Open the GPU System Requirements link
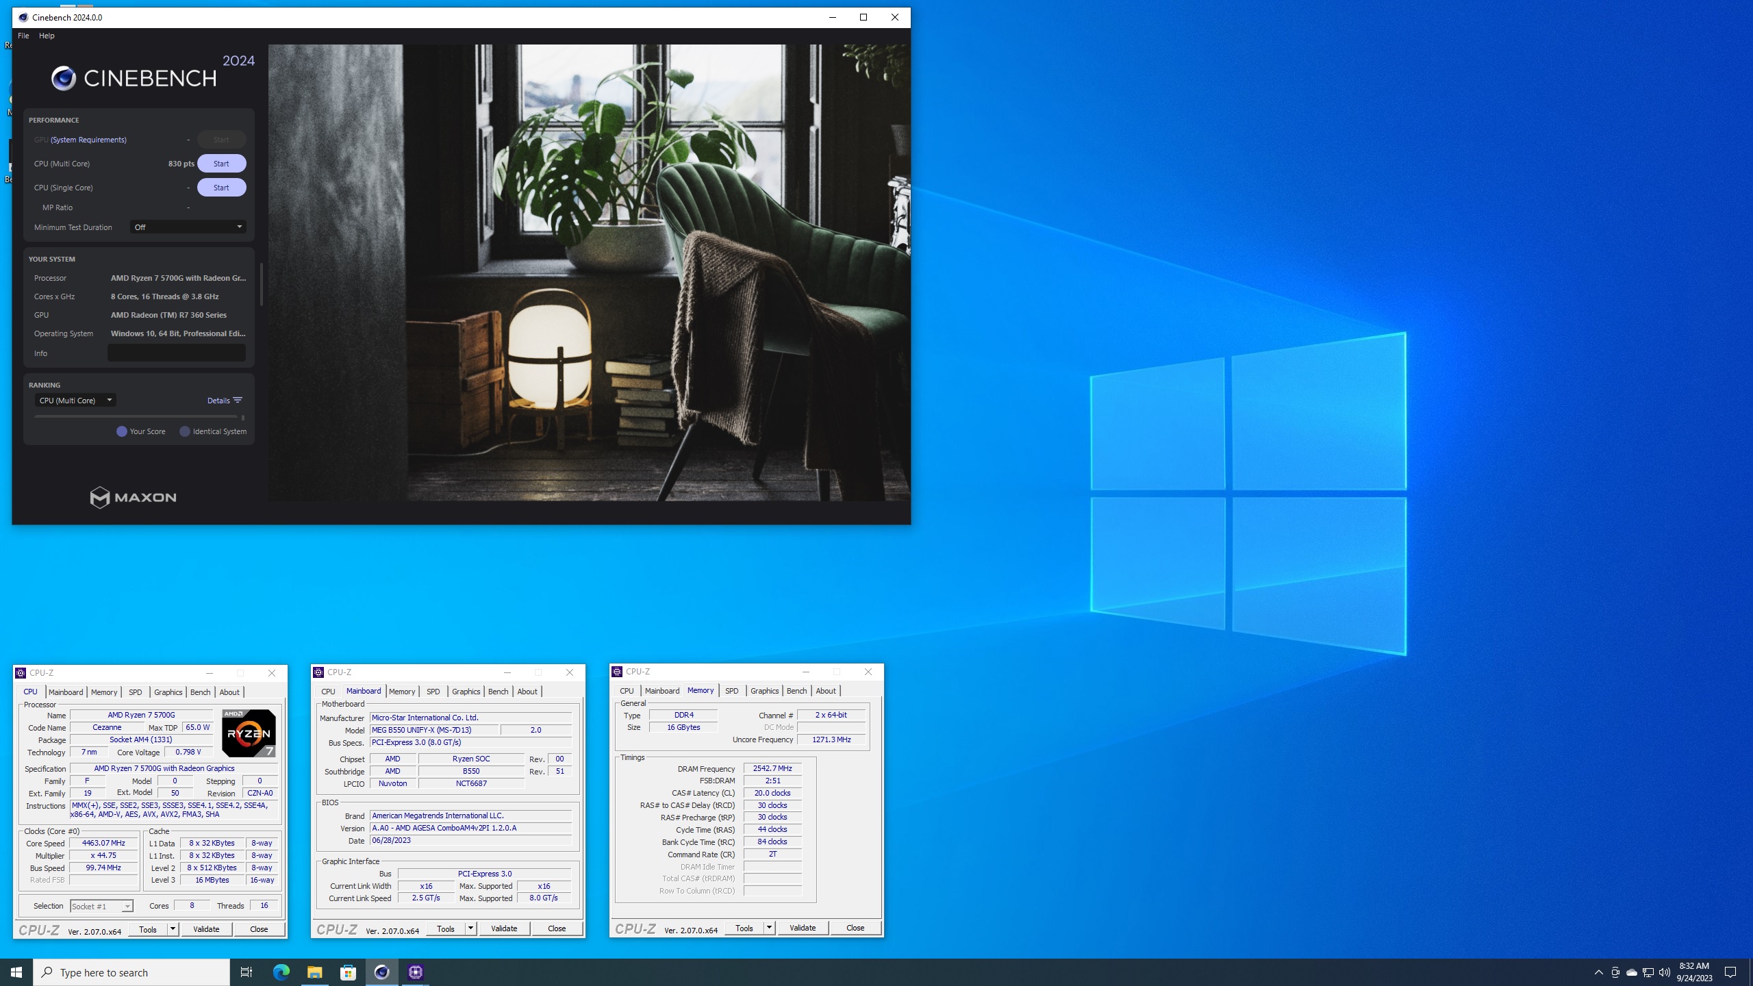 coord(88,140)
